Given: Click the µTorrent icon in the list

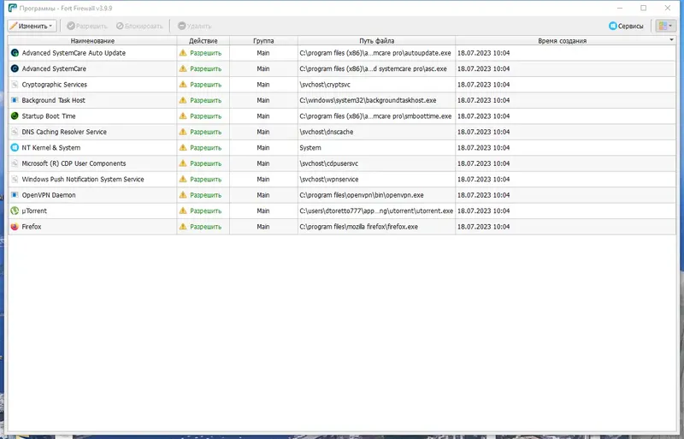Looking at the screenshot, I should point(15,211).
